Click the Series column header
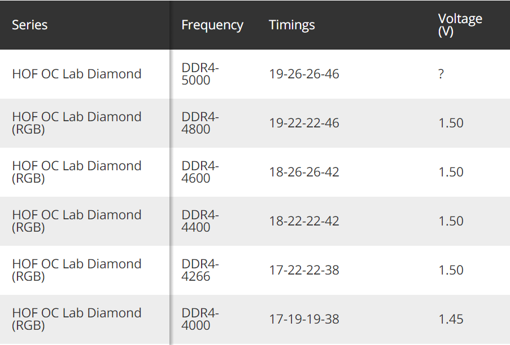This screenshot has width=510, height=345. [30, 25]
